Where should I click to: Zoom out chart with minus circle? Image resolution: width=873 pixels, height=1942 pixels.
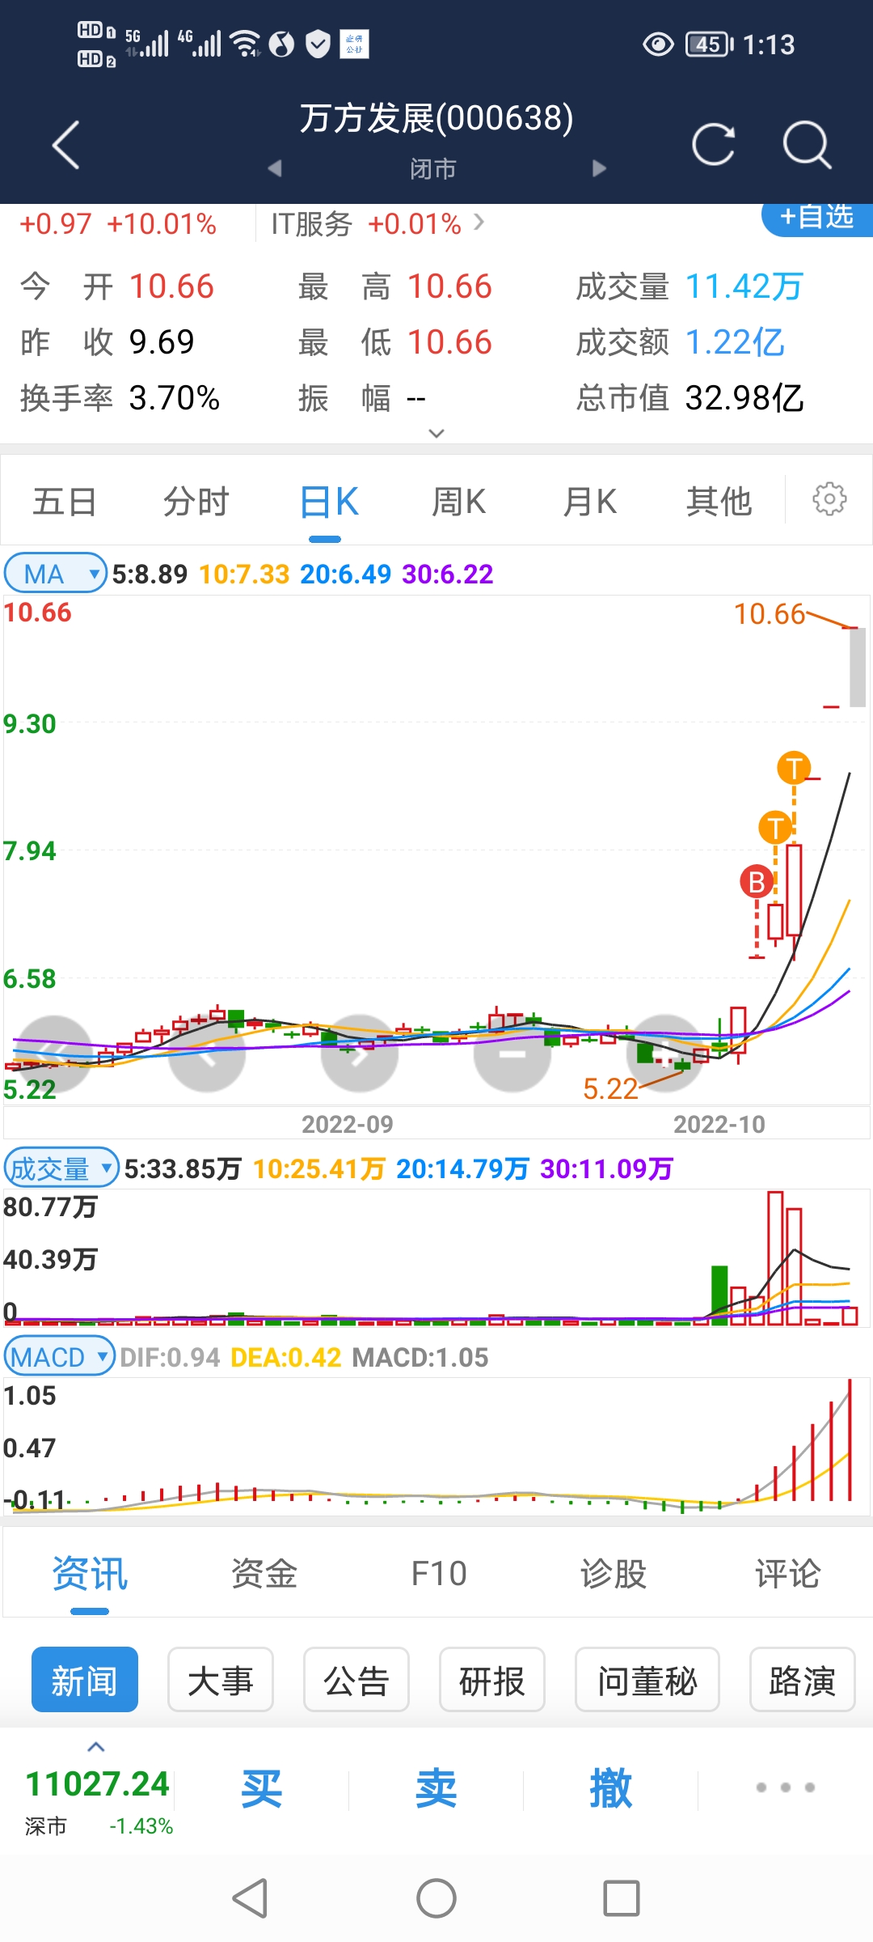click(x=512, y=1054)
